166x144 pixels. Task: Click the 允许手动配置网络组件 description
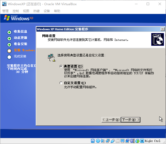[x=80, y=87]
